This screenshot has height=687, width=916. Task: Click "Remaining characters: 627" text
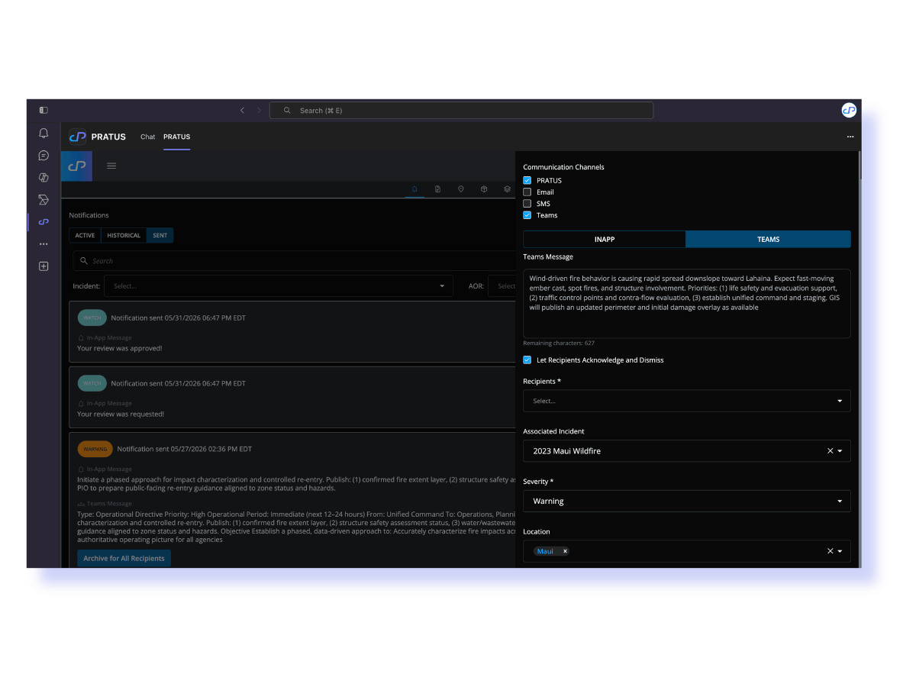[x=559, y=343]
